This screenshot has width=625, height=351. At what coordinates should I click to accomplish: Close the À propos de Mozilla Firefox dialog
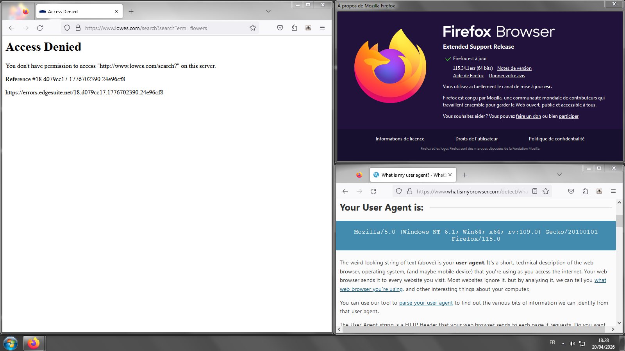[x=614, y=4]
